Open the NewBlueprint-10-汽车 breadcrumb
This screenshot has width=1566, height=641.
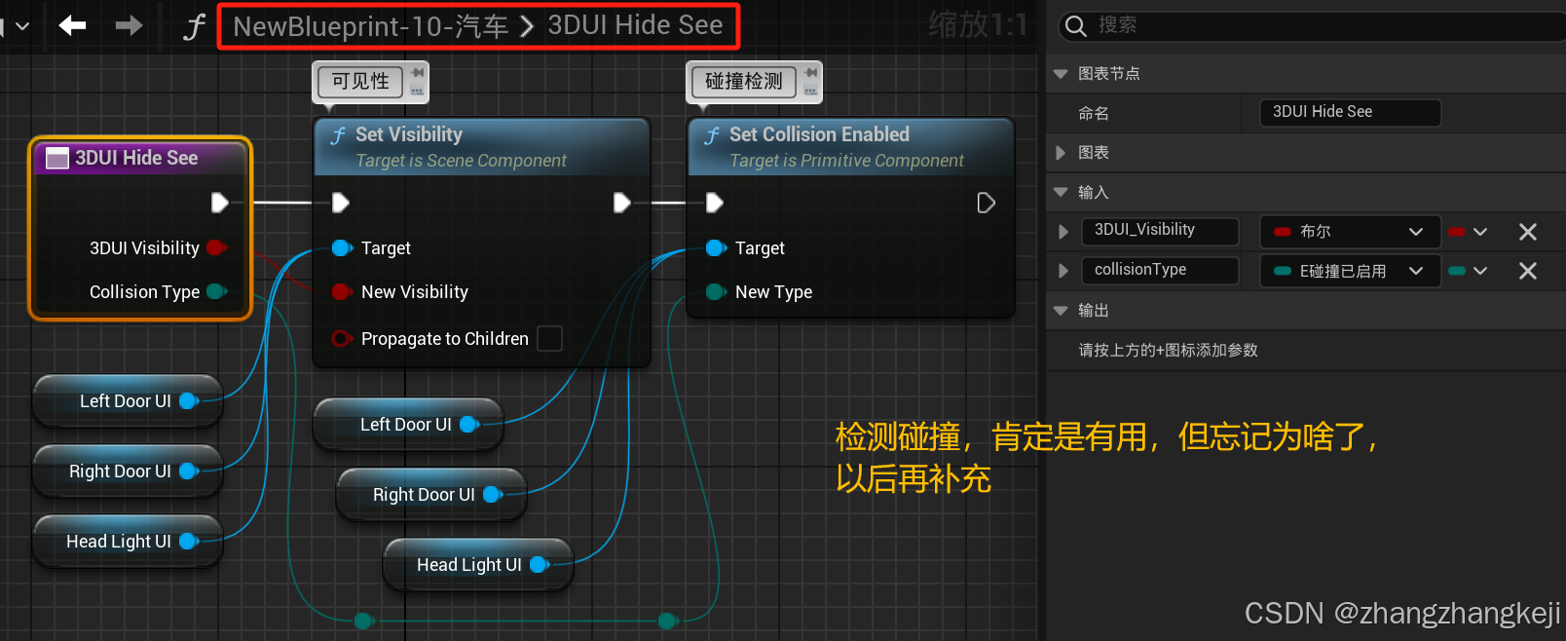371,26
